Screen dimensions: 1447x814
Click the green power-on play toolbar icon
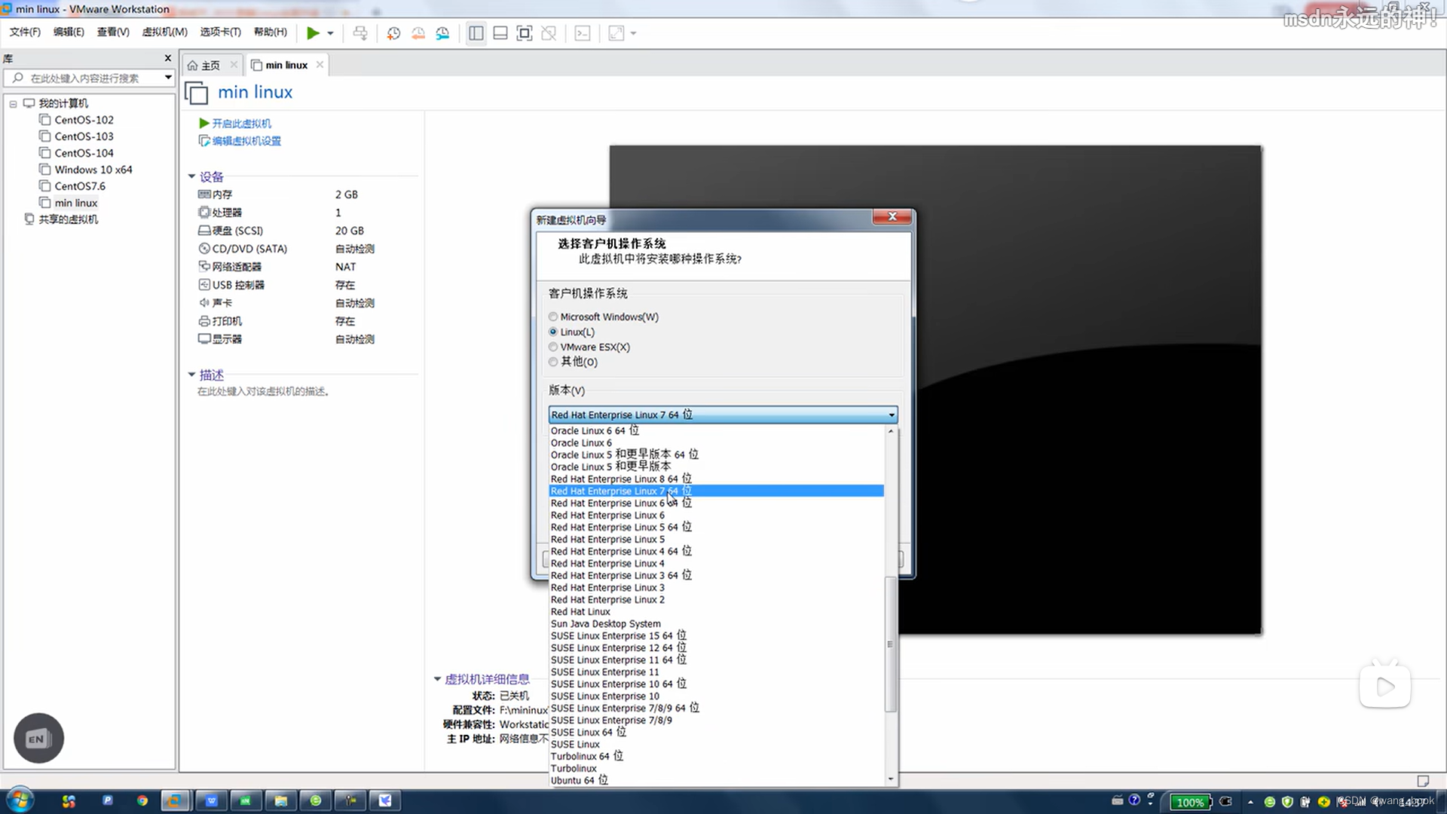coord(313,33)
